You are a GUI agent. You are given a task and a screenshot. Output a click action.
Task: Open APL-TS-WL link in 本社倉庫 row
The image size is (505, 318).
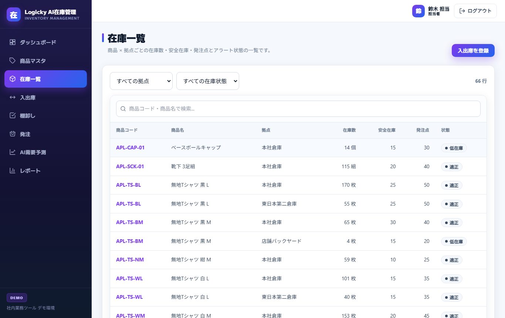tap(129, 278)
